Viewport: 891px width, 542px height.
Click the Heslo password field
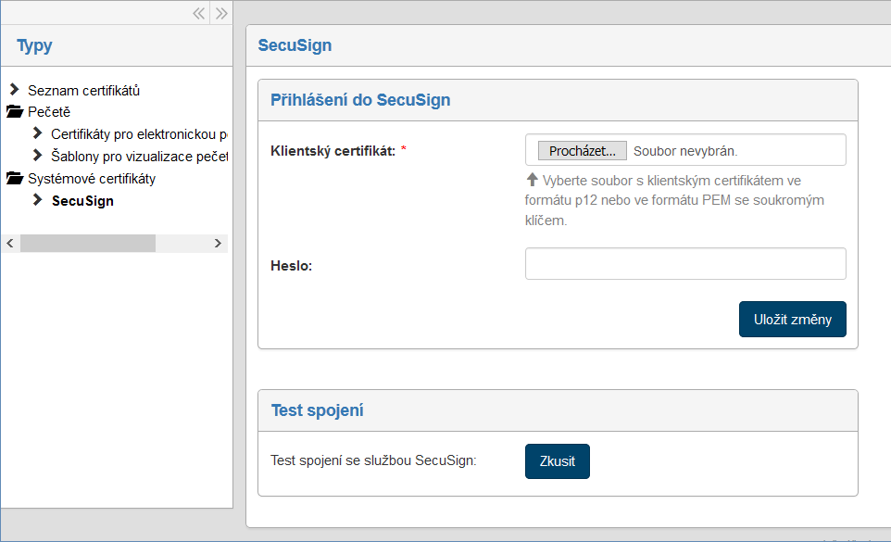[685, 264]
